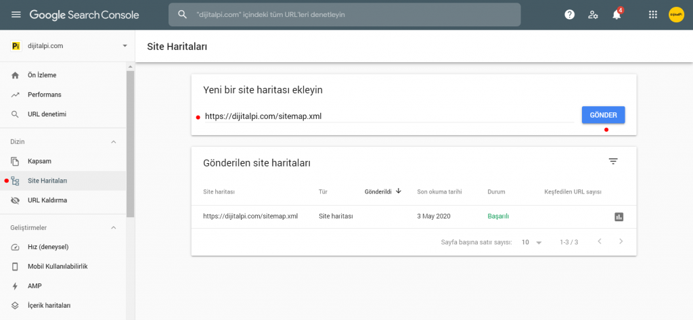This screenshot has height=320, width=693.
Task: Open Hız (deneysel) report
Action: [48, 247]
